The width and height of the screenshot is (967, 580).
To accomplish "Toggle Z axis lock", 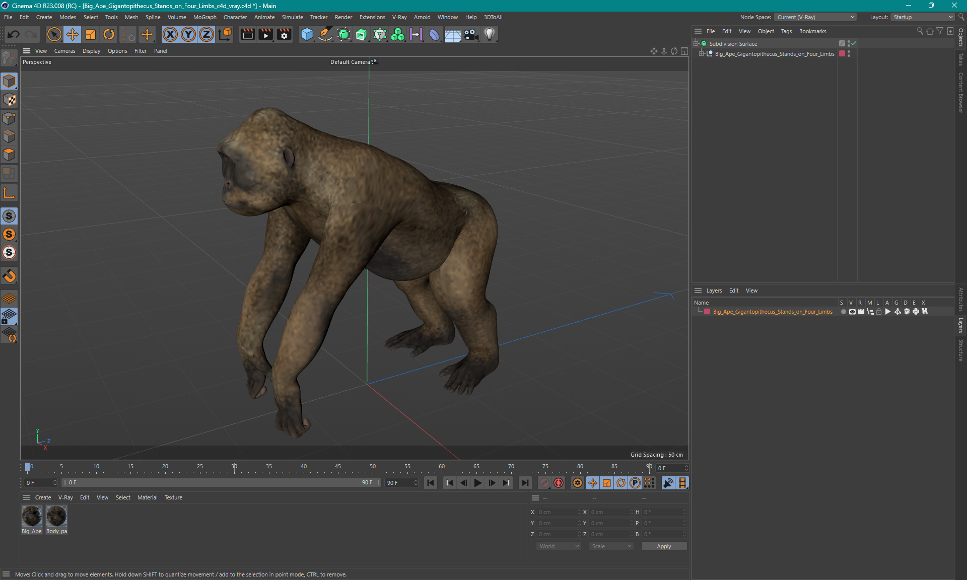I will pyautogui.click(x=206, y=34).
